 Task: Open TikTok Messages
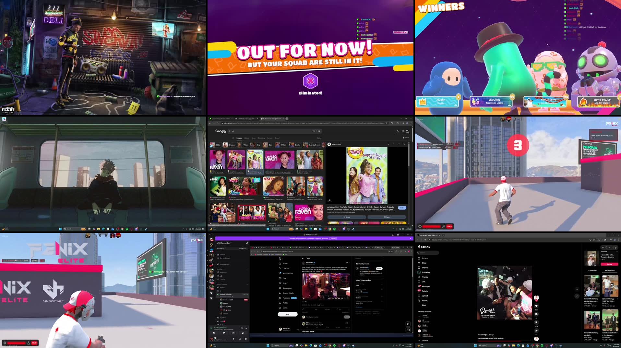point(426,286)
